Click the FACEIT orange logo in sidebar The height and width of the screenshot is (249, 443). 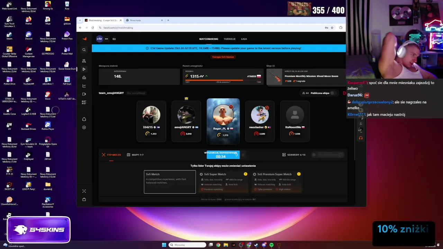84,39
